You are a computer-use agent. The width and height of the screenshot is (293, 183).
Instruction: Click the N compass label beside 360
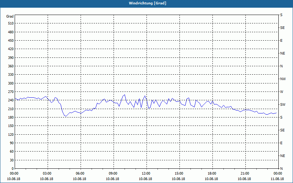(x=281, y=66)
